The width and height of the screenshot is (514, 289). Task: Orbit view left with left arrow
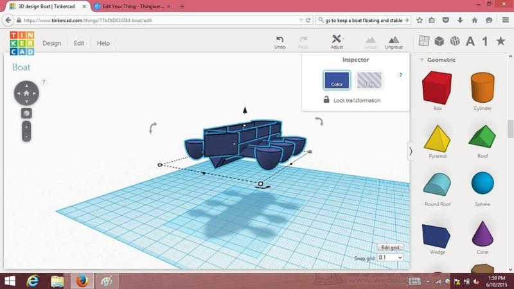pos(19,93)
